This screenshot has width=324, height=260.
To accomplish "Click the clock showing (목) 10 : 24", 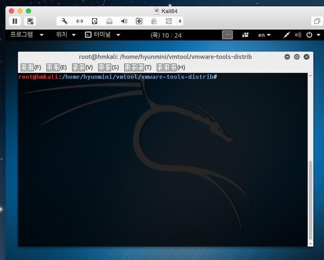I will (x=166, y=35).
